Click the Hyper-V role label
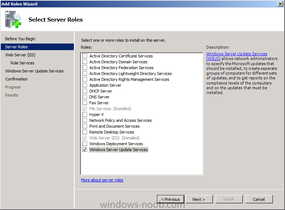The height and width of the screenshot is (210, 285). 96,115
